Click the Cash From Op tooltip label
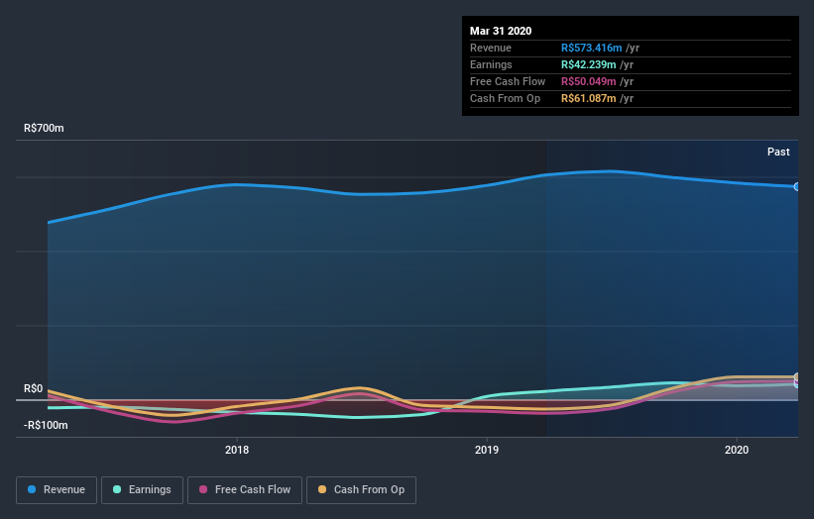 pyautogui.click(x=505, y=98)
